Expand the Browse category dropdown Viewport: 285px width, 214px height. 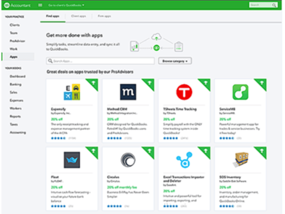pyautogui.click(x=175, y=61)
